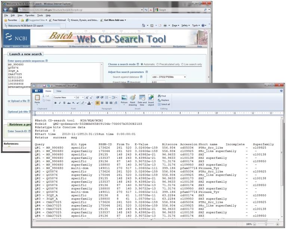Viewport: 286px width, 229px height.
Task: Select the Automatic search mode
Action: (x=142, y=64)
